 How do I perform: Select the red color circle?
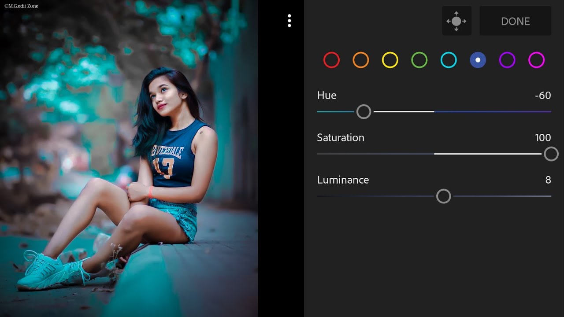331,60
